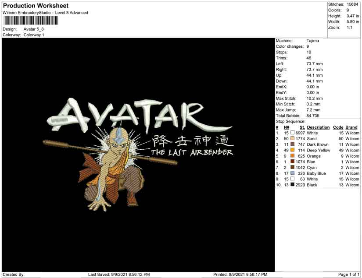Click the EndX value 0.00 in
This screenshot has height=278, width=362.
click(313, 87)
